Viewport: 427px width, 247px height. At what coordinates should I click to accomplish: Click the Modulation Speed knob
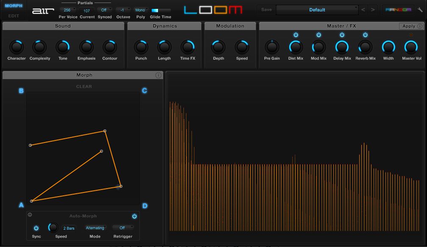(x=242, y=47)
